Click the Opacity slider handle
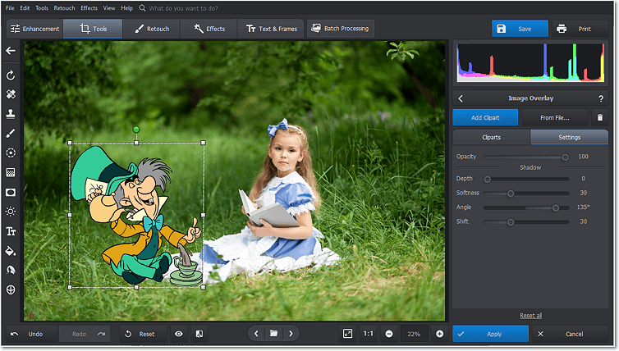619x351 pixels. pyautogui.click(x=565, y=157)
